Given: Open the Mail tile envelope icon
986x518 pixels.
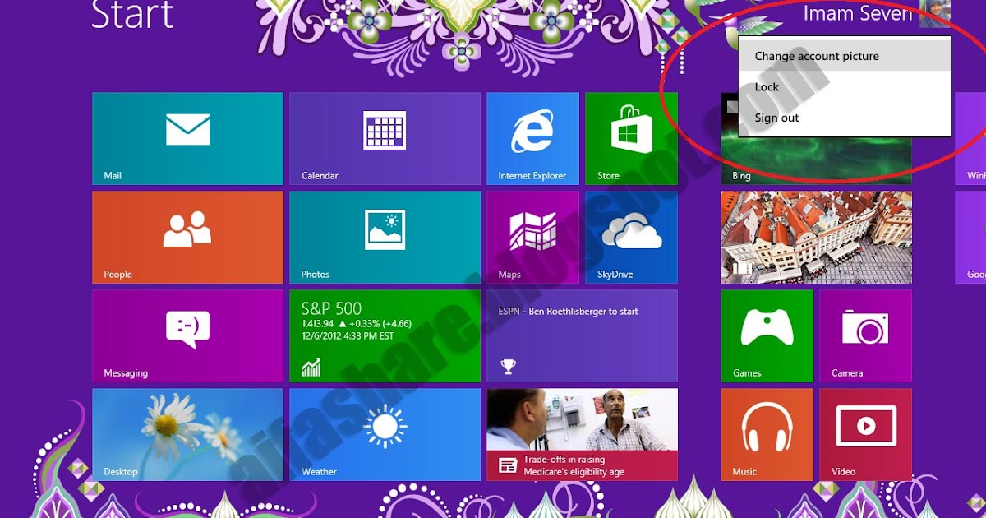Looking at the screenshot, I should (187, 130).
